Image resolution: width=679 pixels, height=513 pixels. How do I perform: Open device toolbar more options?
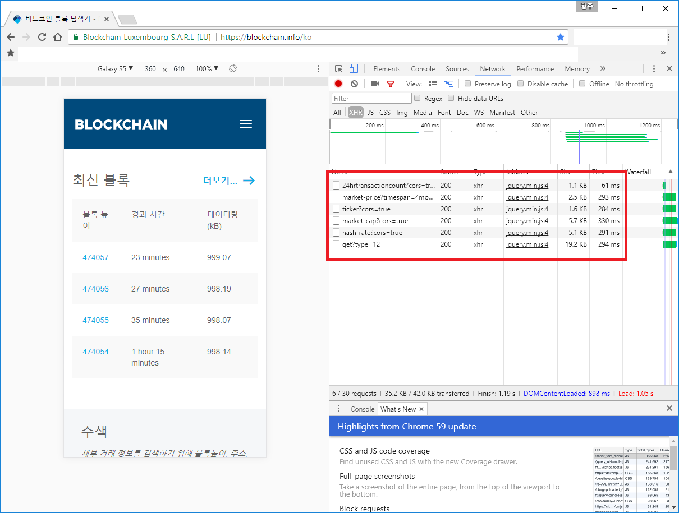pyautogui.click(x=319, y=68)
